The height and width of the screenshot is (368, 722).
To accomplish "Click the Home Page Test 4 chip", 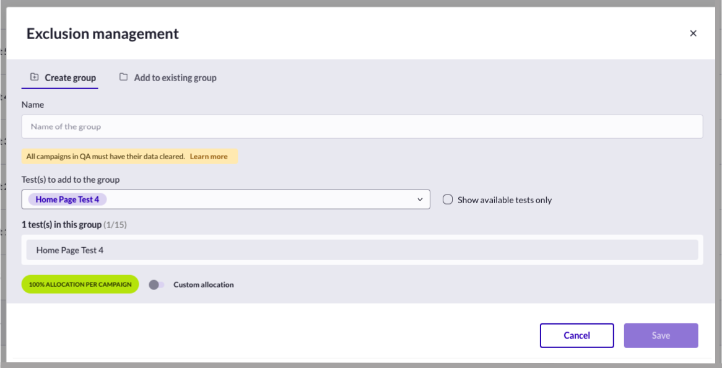I will [x=67, y=199].
